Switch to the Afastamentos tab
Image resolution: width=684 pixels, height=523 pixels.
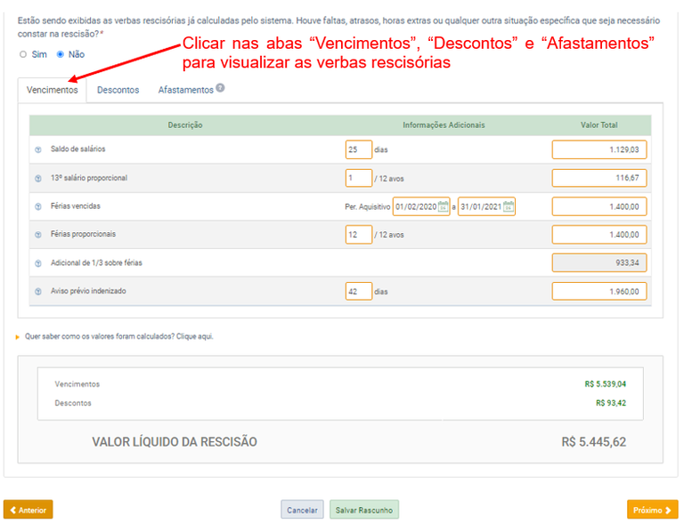186,90
